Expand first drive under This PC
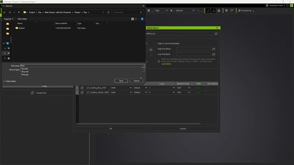Image resolution: width=294 pixels, height=165 pixels. 5,48
